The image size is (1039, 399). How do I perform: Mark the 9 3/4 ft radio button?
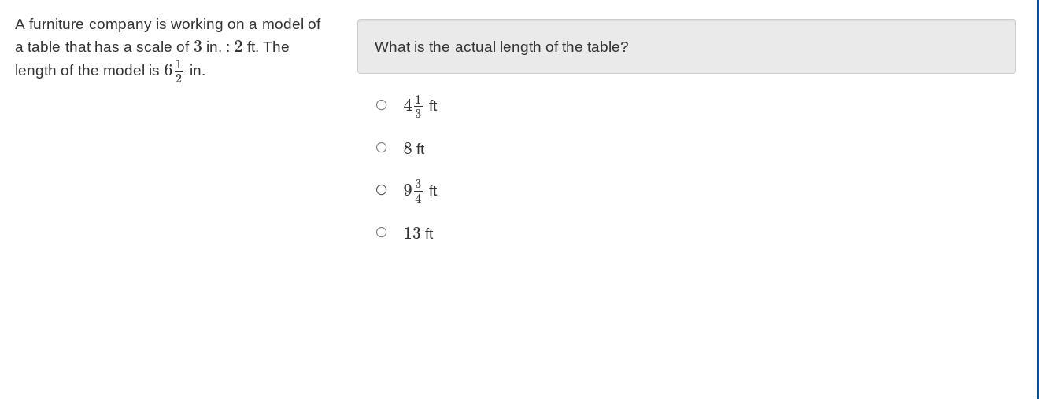[x=381, y=190]
